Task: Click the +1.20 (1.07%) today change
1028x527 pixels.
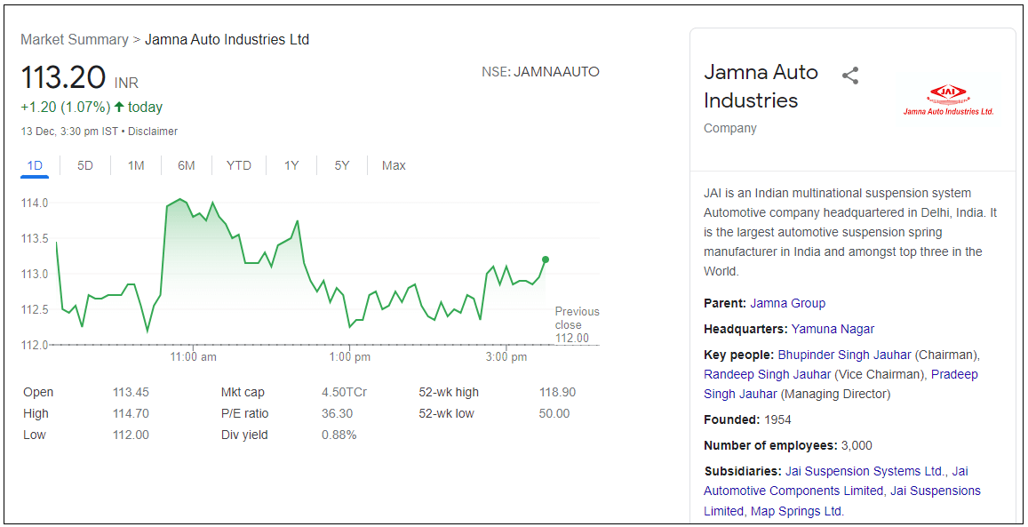Action: pos(92,107)
